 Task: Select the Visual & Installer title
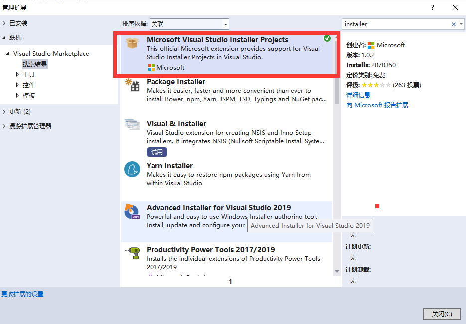click(176, 124)
